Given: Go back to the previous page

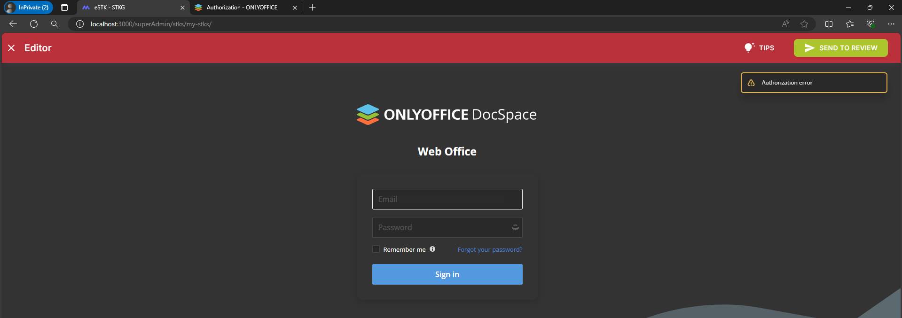Looking at the screenshot, I should pos(13,24).
